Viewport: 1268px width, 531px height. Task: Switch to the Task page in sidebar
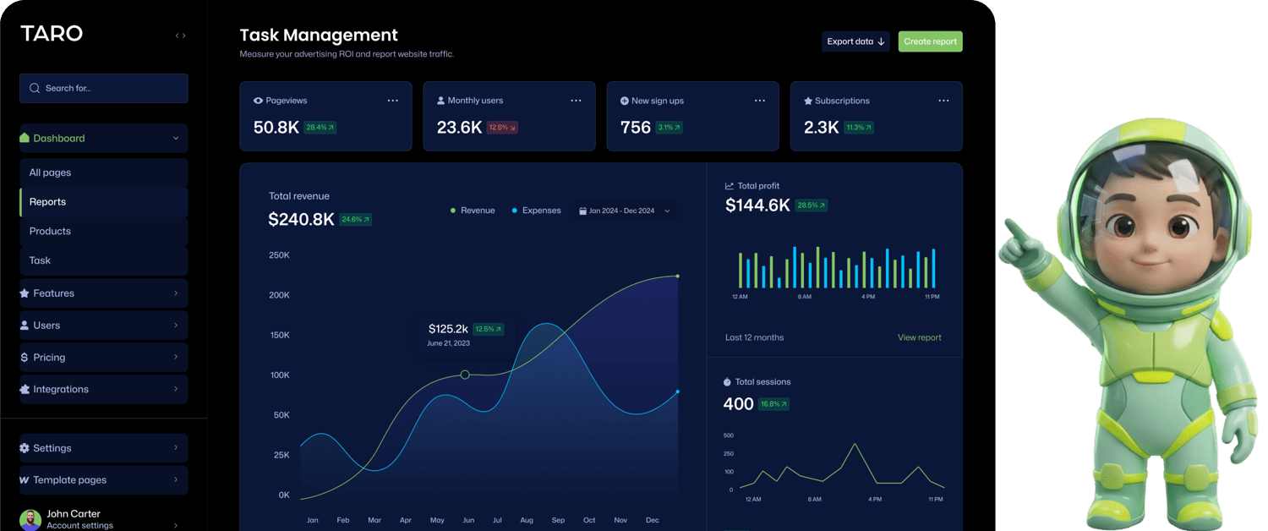(x=39, y=260)
